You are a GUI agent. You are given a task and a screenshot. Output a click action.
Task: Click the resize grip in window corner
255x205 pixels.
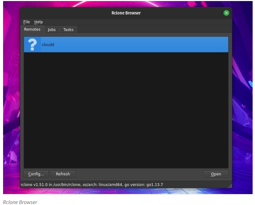click(230, 186)
